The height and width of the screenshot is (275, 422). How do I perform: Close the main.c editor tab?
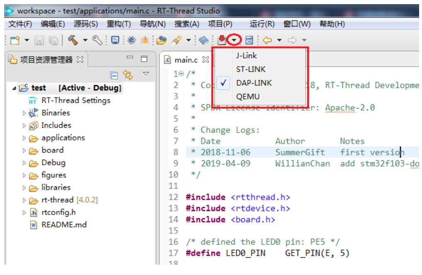205,59
